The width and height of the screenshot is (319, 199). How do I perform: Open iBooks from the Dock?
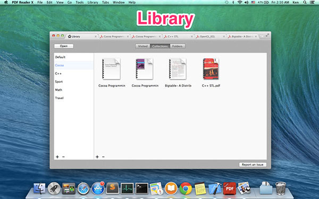[x=171, y=188]
